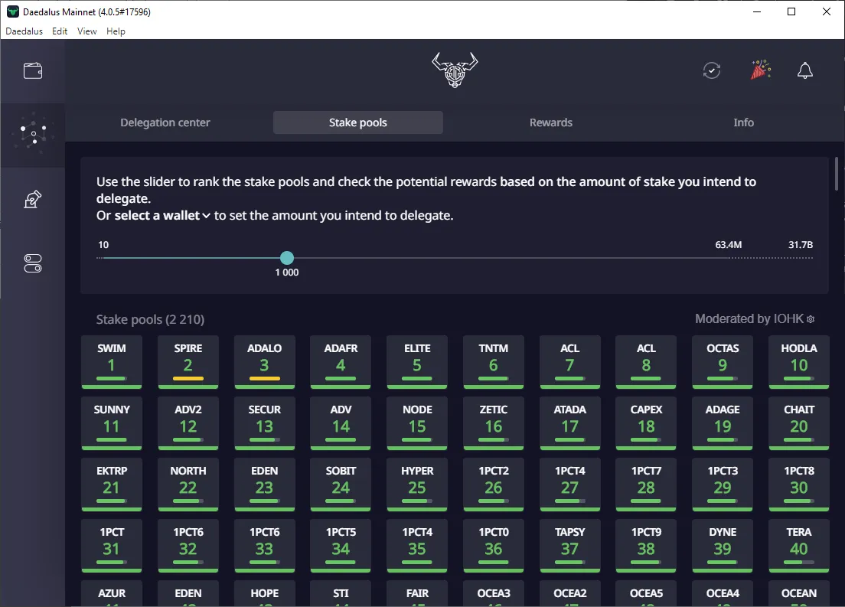
Task: Open the notification bell icon
Action: pyautogui.click(x=805, y=70)
